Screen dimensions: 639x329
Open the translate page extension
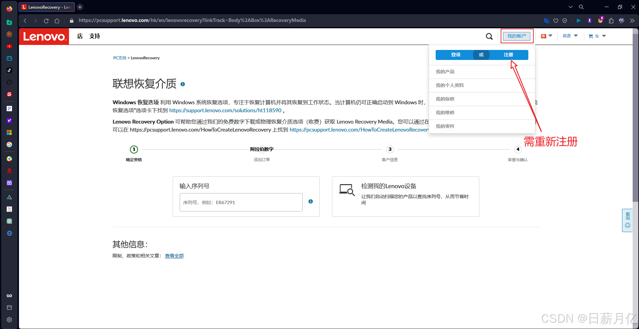coord(547,21)
